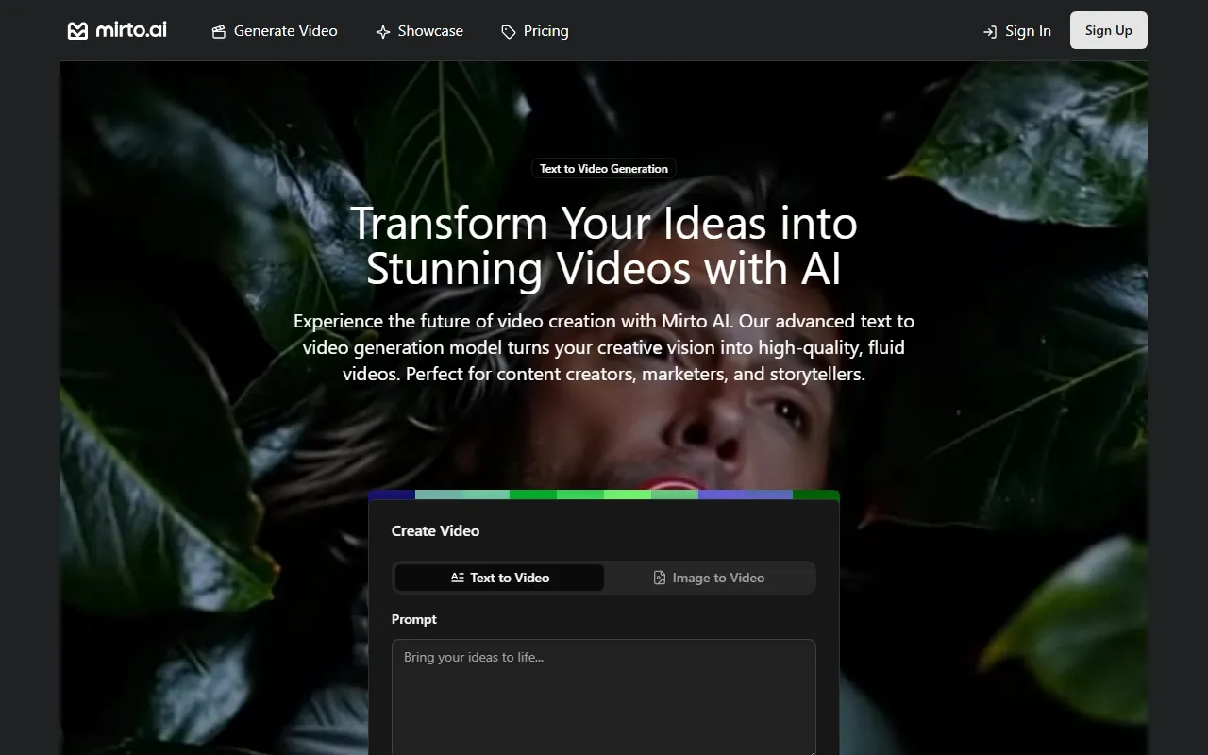Click the Text to Video Generation badge
Screen dimensions: 1208x755
click(x=604, y=169)
